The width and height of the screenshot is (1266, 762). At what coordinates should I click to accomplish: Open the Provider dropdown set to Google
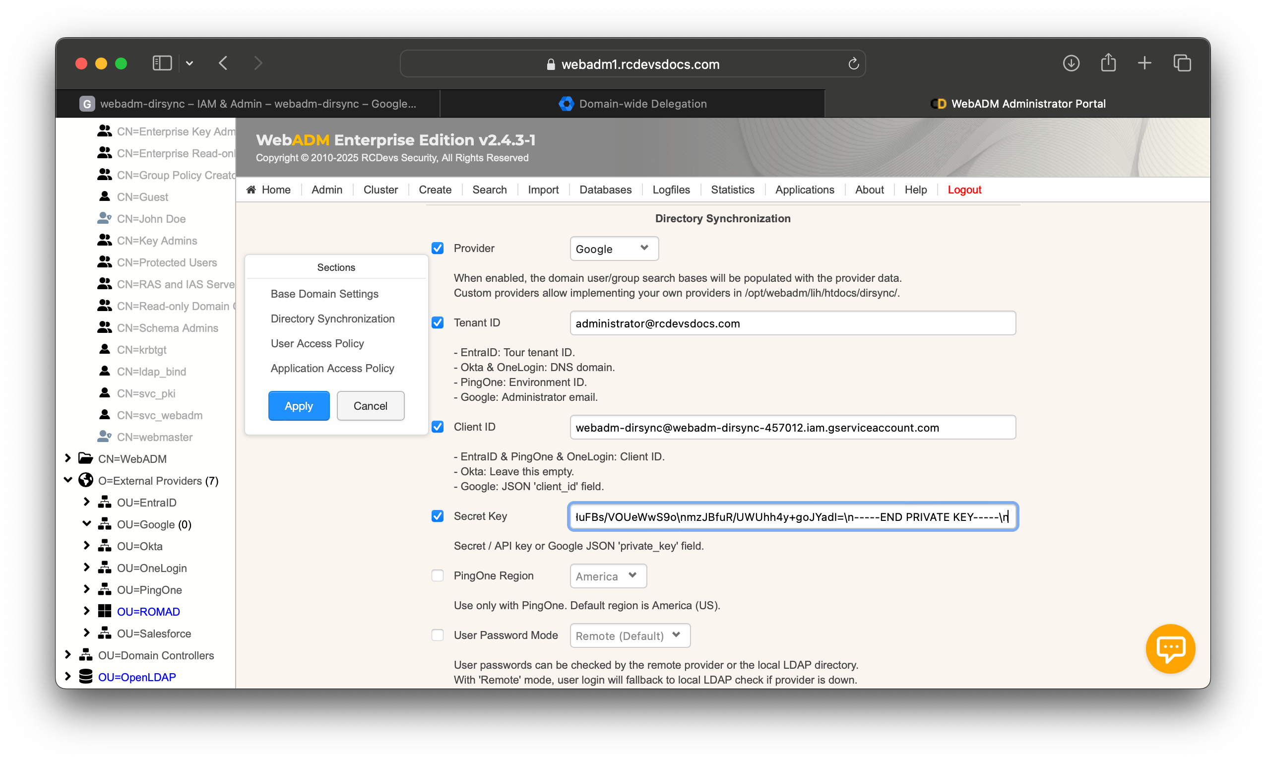pyautogui.click(x=614, y=249)
